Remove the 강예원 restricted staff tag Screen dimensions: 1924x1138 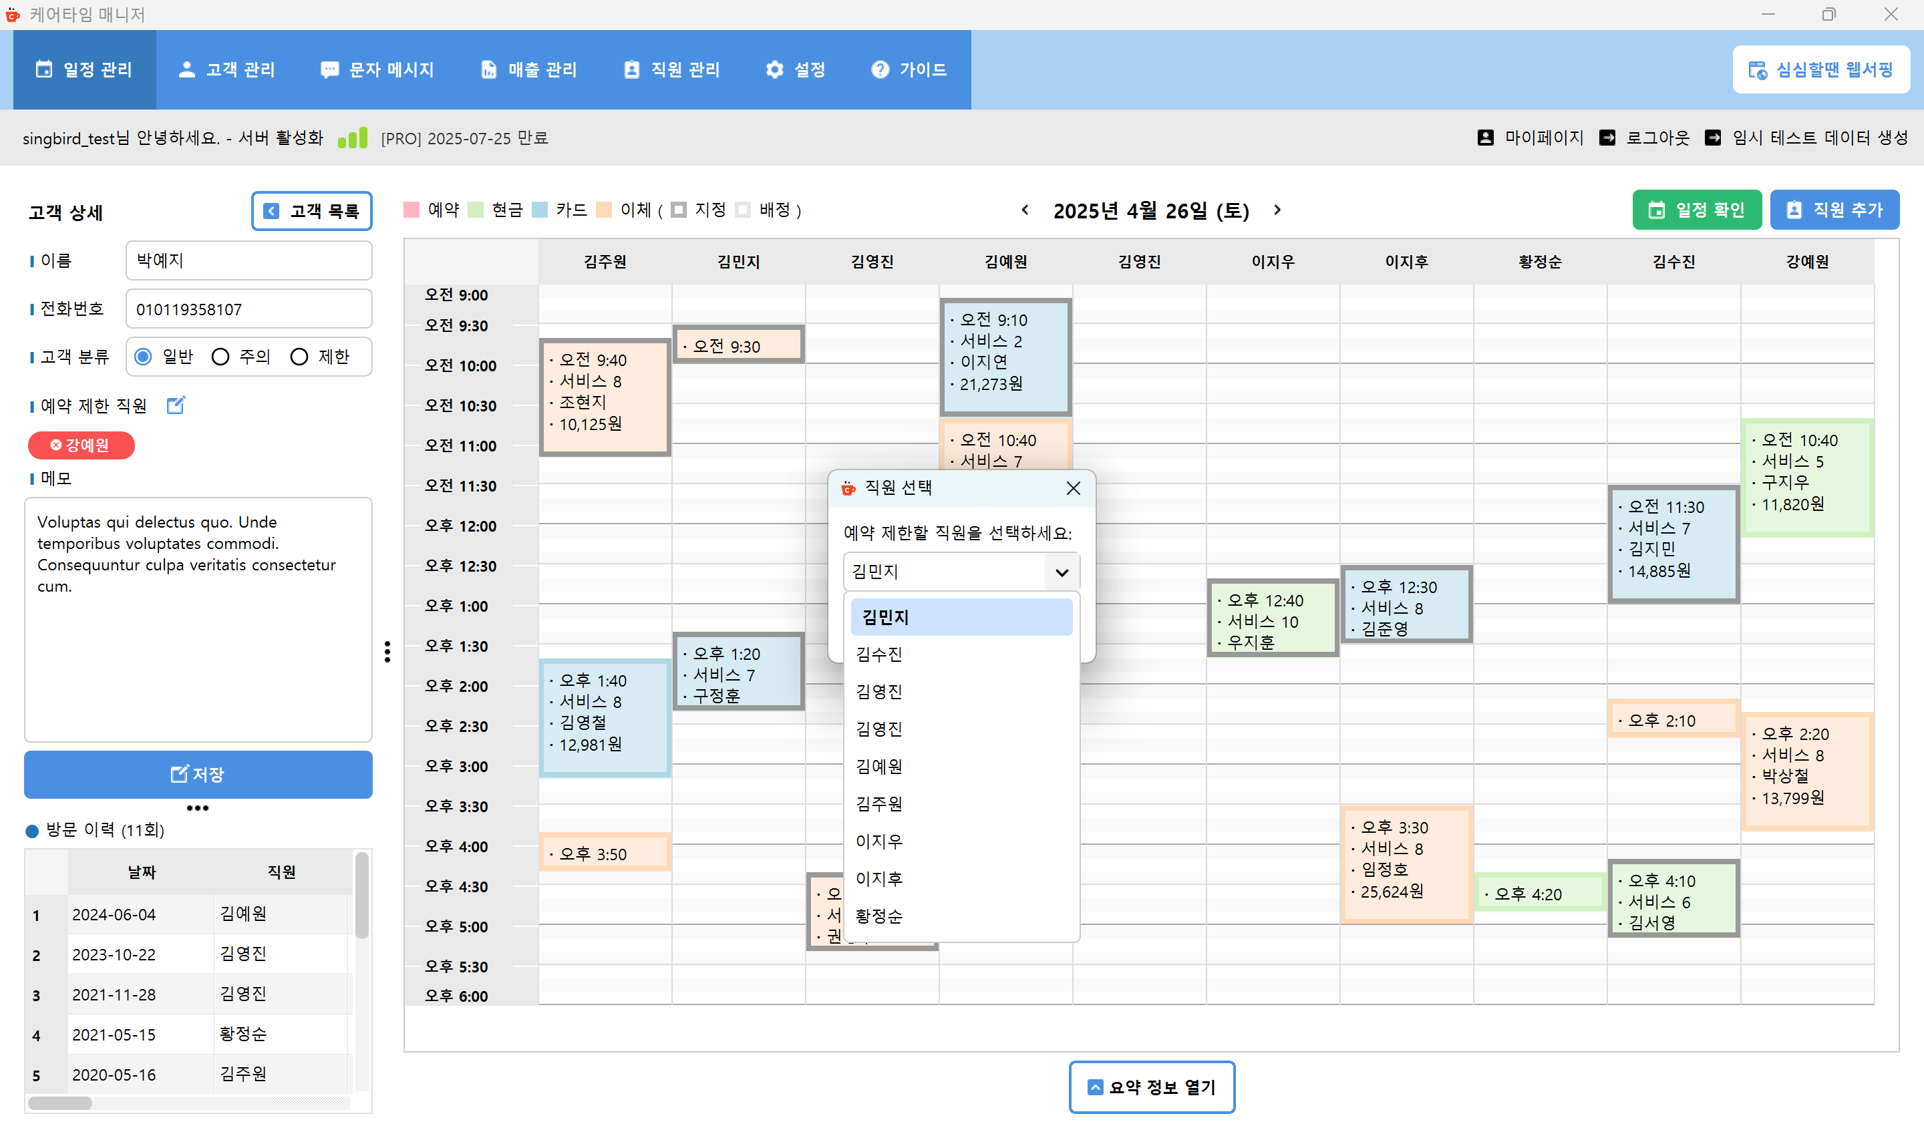point(56,445)
